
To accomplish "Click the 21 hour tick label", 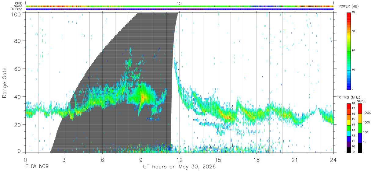I will (295, 160).
